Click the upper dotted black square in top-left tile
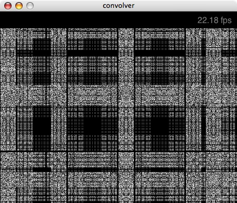 42,45
